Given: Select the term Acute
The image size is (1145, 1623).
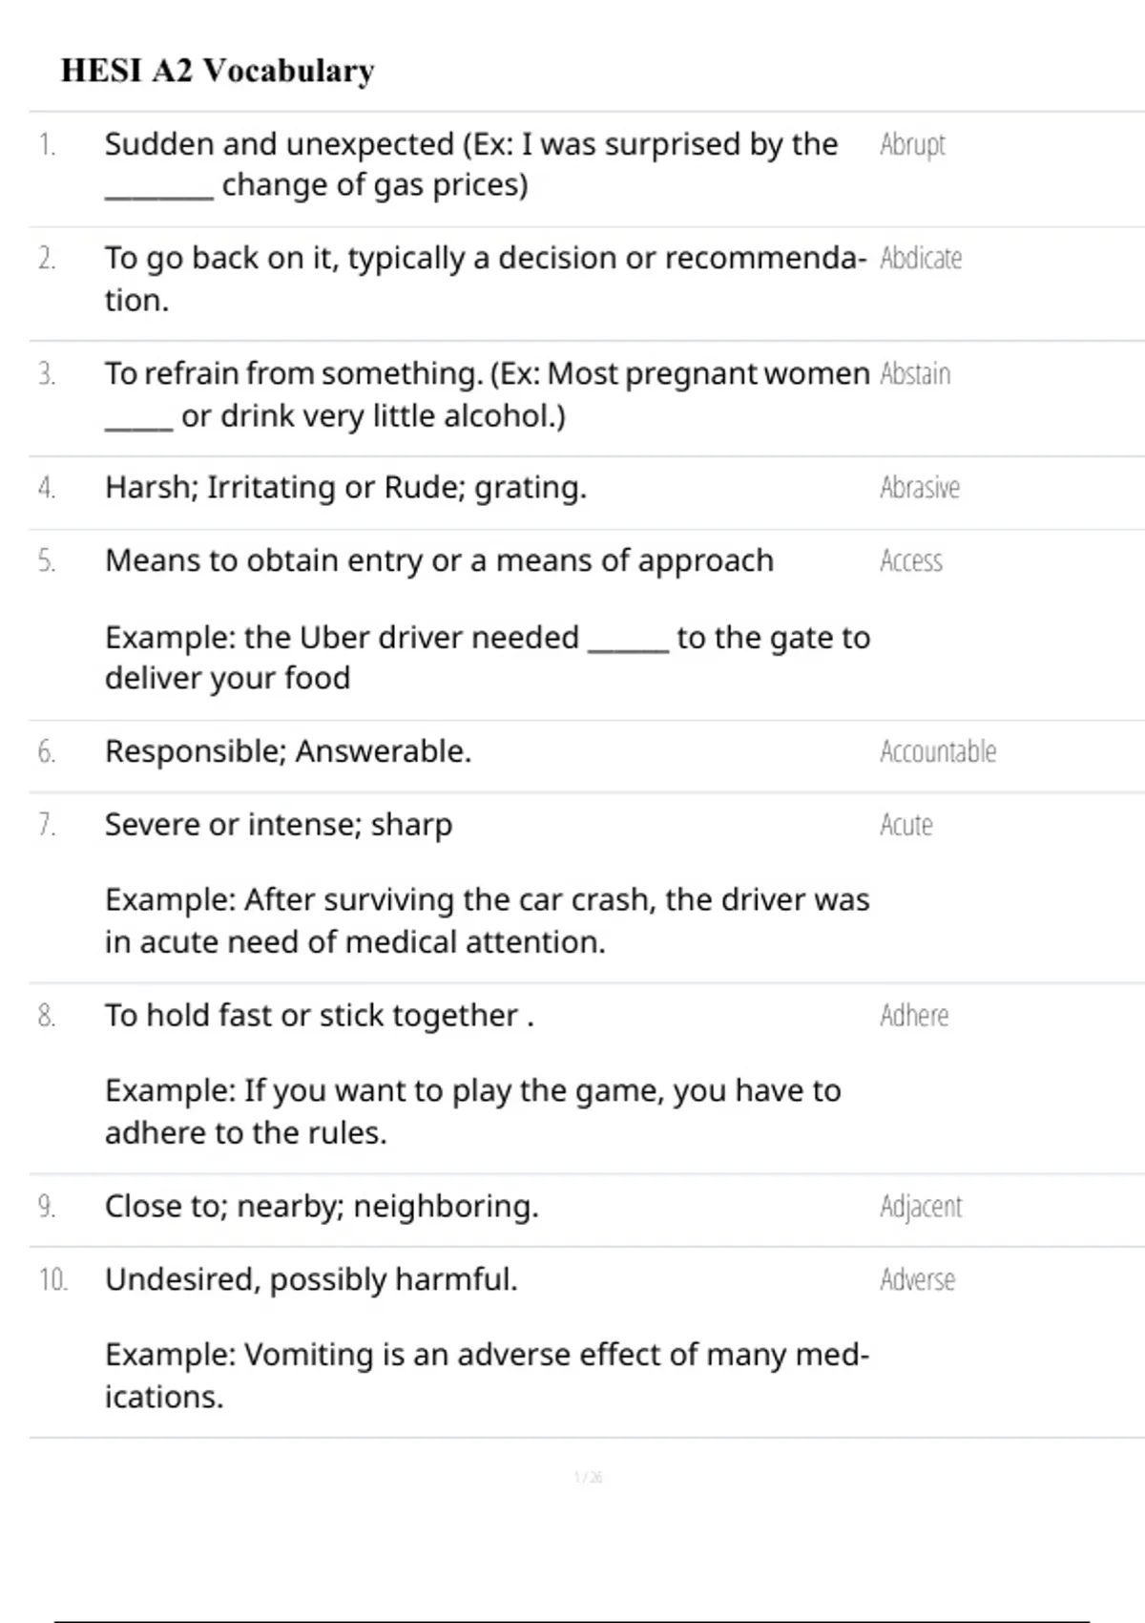Looking at the screenshot, I should tap(906, 825).
